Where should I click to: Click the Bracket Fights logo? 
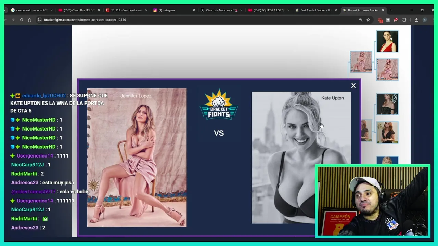pos(219,105)
